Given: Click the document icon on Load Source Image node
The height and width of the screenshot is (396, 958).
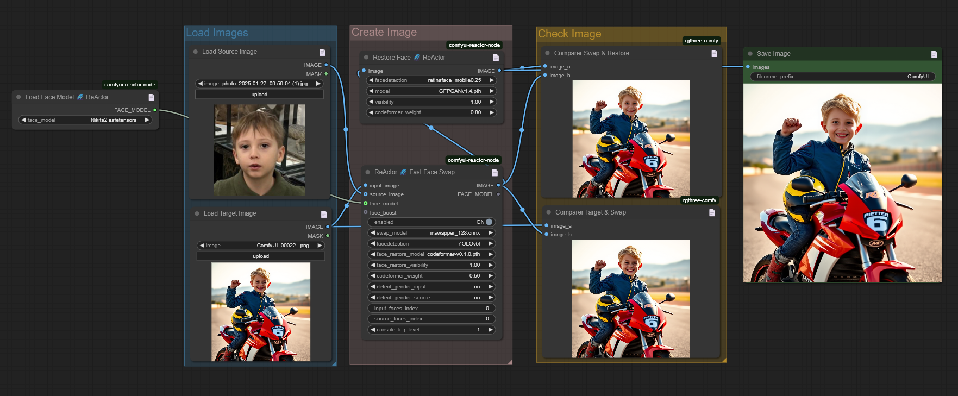Looking at the screenshot, I should pyautogui.click(x=322, y=52).
